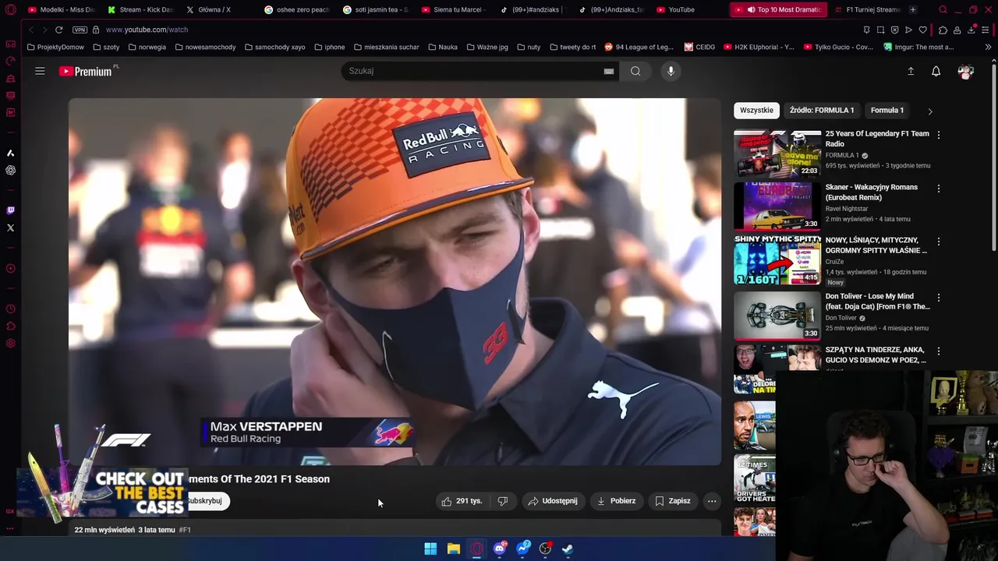This screenshot has height=561, width=998.
Task: Select the Formuła 1 filter chip
Action: tap(887, 110)
